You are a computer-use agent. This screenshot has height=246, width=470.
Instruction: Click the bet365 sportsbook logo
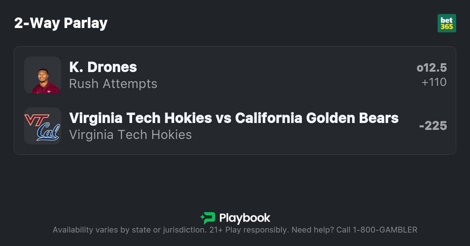point(447,23)
